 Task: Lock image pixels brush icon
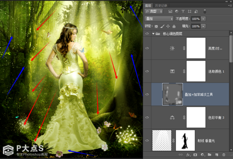pyautogui.click(x=162, y=26)
